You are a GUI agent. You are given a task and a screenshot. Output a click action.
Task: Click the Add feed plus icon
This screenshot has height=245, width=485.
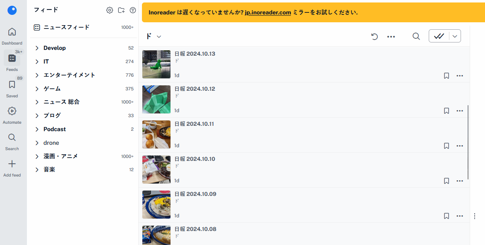pos(12,164)
